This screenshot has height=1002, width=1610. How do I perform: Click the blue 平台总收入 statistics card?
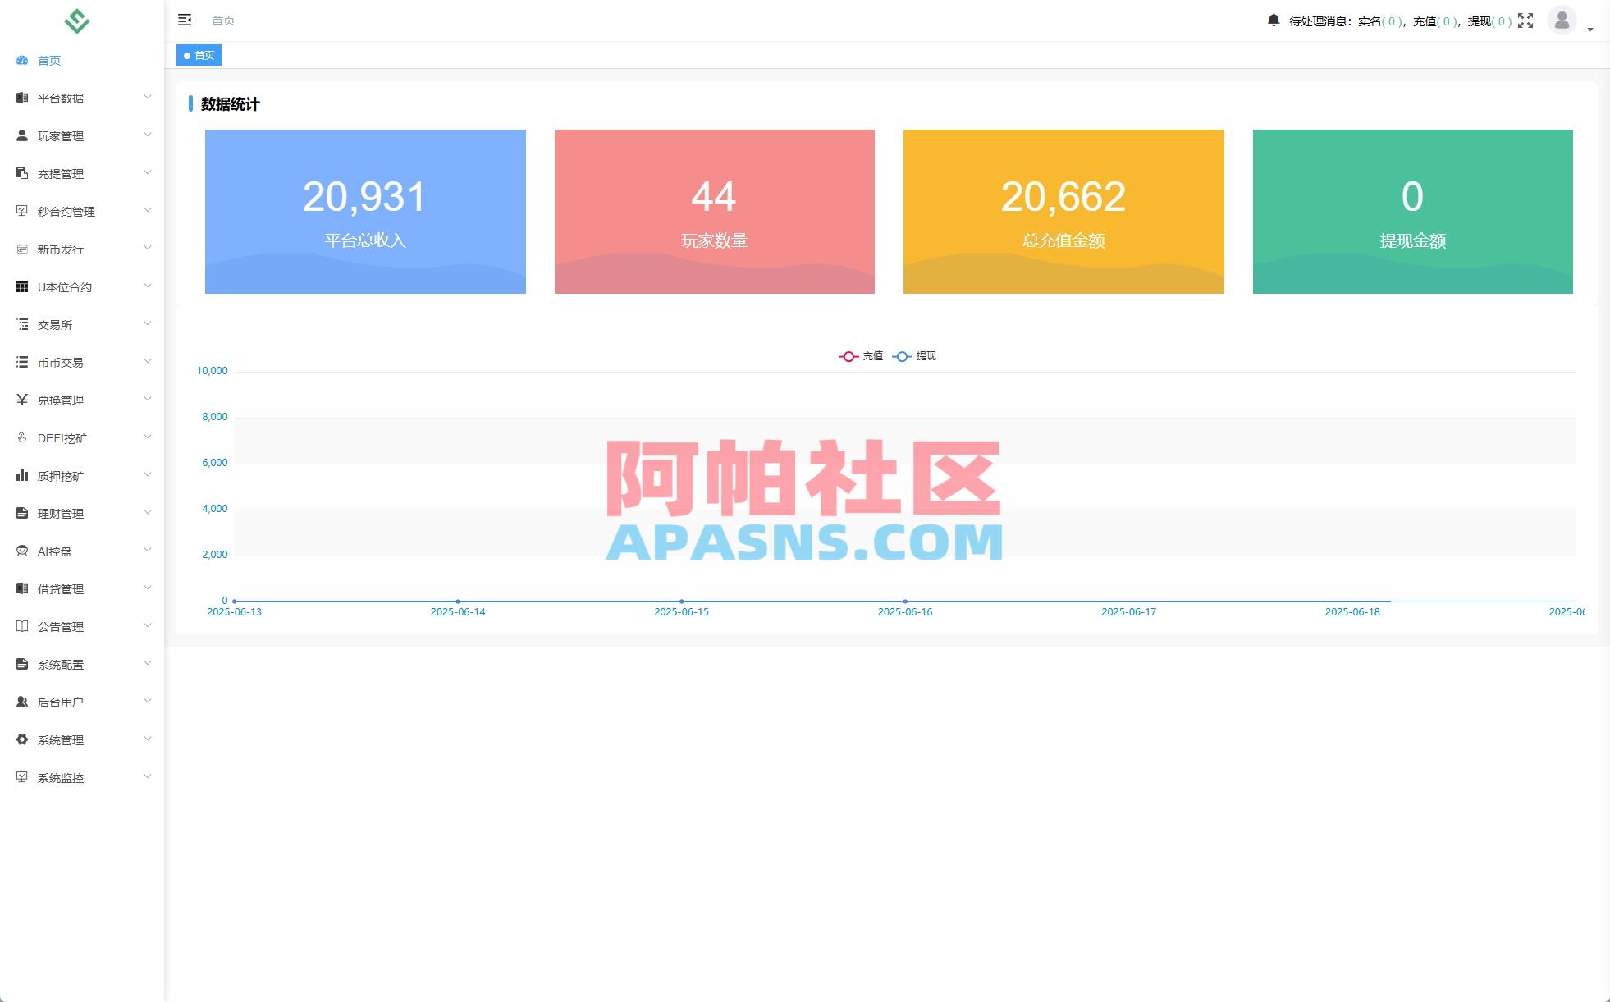pos(365,211)
